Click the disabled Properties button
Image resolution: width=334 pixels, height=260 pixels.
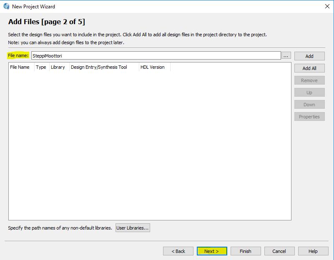click(x=309, y=117)
